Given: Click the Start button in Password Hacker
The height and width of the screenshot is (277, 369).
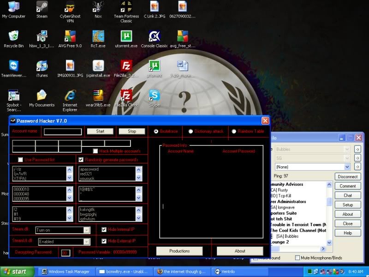Looking at the screenshot, I should click(100, 131).
